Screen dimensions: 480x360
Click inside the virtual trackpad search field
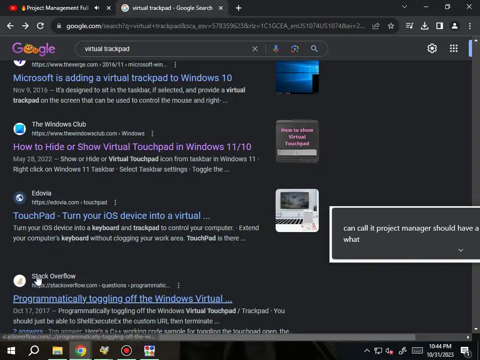pyautogui.click(x=165, y=49)
